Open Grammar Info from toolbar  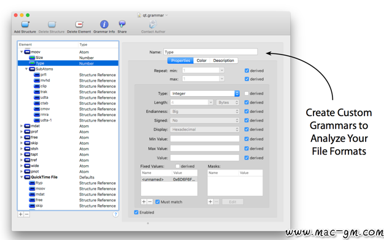(x=104, y=25)
